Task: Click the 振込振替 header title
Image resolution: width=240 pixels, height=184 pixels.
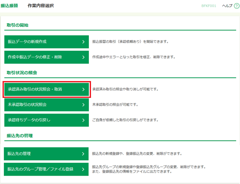Action: pyautogui.click(x=9, y=5)
